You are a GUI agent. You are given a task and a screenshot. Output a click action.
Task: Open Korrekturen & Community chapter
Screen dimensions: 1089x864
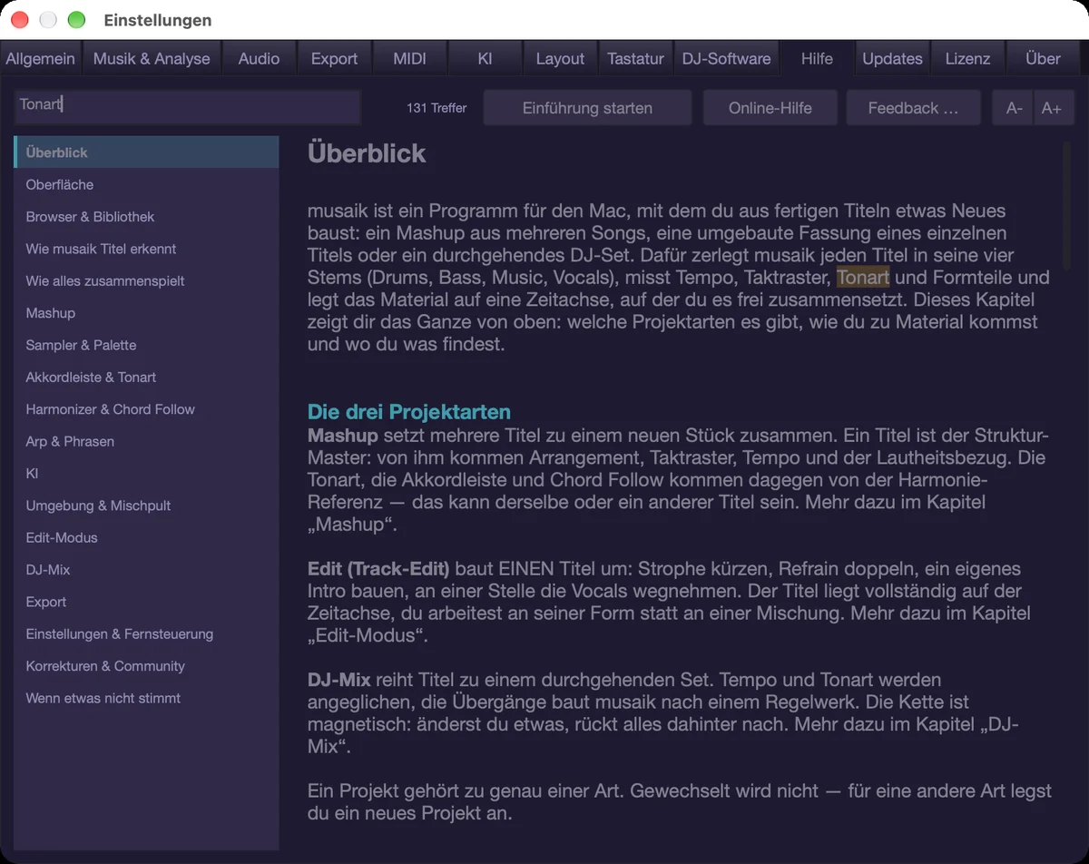[147, 666]
